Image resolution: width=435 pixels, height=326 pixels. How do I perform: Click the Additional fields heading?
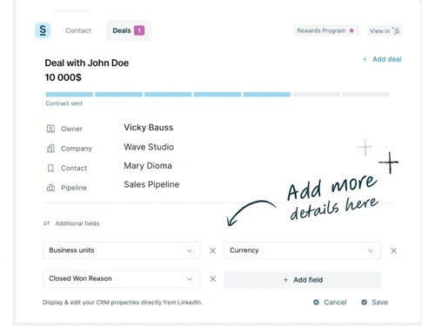[x=77, y=223]
